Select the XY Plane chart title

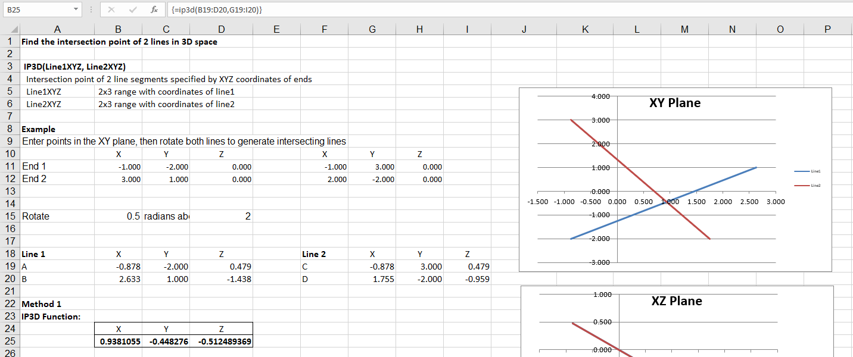(674, 103)
